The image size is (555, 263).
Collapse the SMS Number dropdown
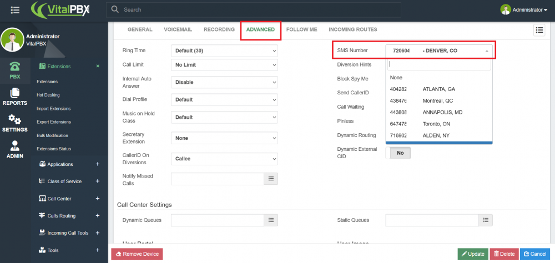(439, 50)
